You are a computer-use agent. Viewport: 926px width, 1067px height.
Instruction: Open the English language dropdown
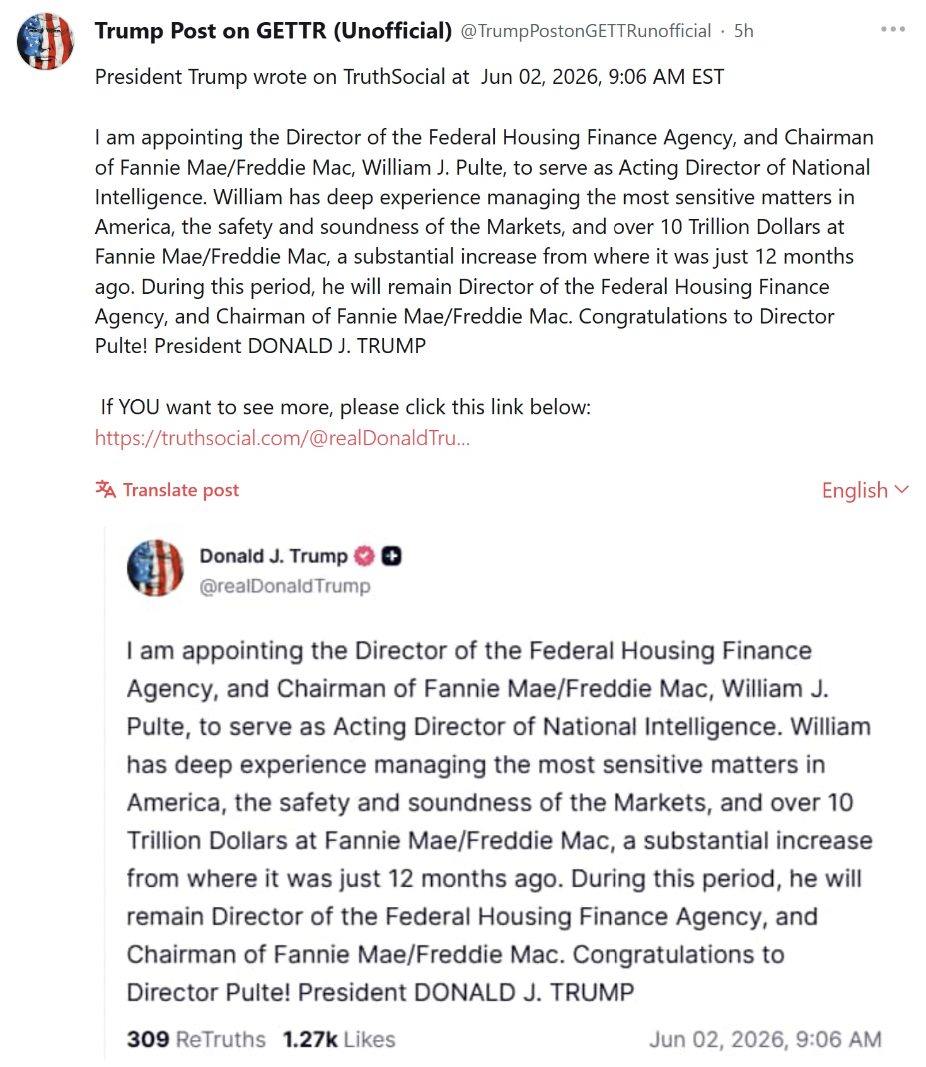tap(865, 490)
